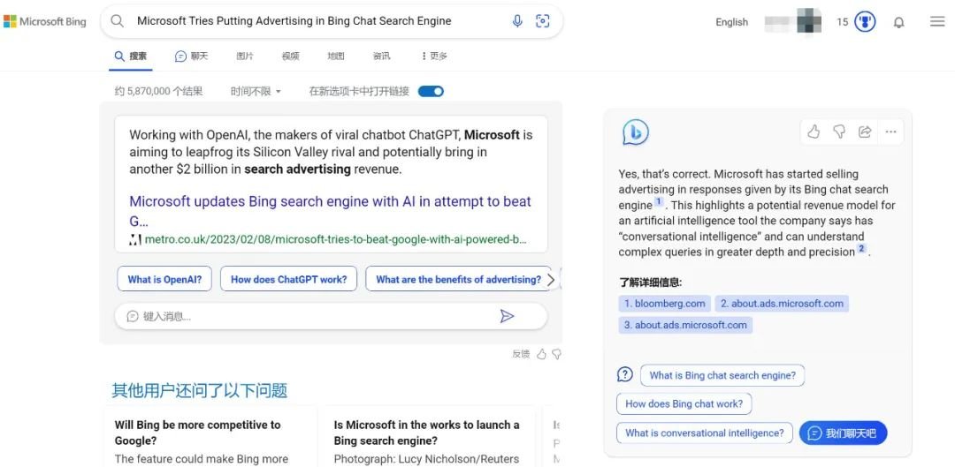Viewport: 955px width, 467px height.
Task: Open Is Microsoft in the works question
Action: tap(426, 433)
